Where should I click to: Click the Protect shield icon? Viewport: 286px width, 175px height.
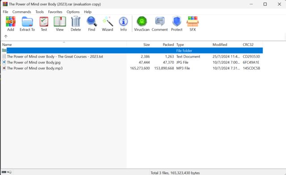tap(177, 24)
